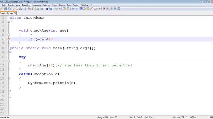This screenshot has height=119, width=213.
Task: Click the 'catch(Exception e)' line
Action: [39, 74]
